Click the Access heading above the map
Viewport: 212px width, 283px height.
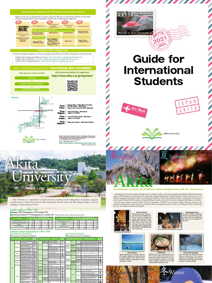(x=15, y=98)
